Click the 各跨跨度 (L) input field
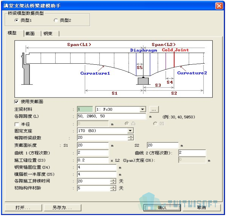 point(111,116)
